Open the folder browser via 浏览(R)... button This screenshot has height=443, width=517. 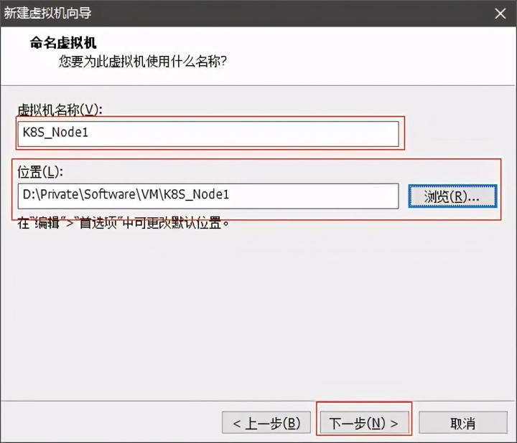click(x=451, y=196)
